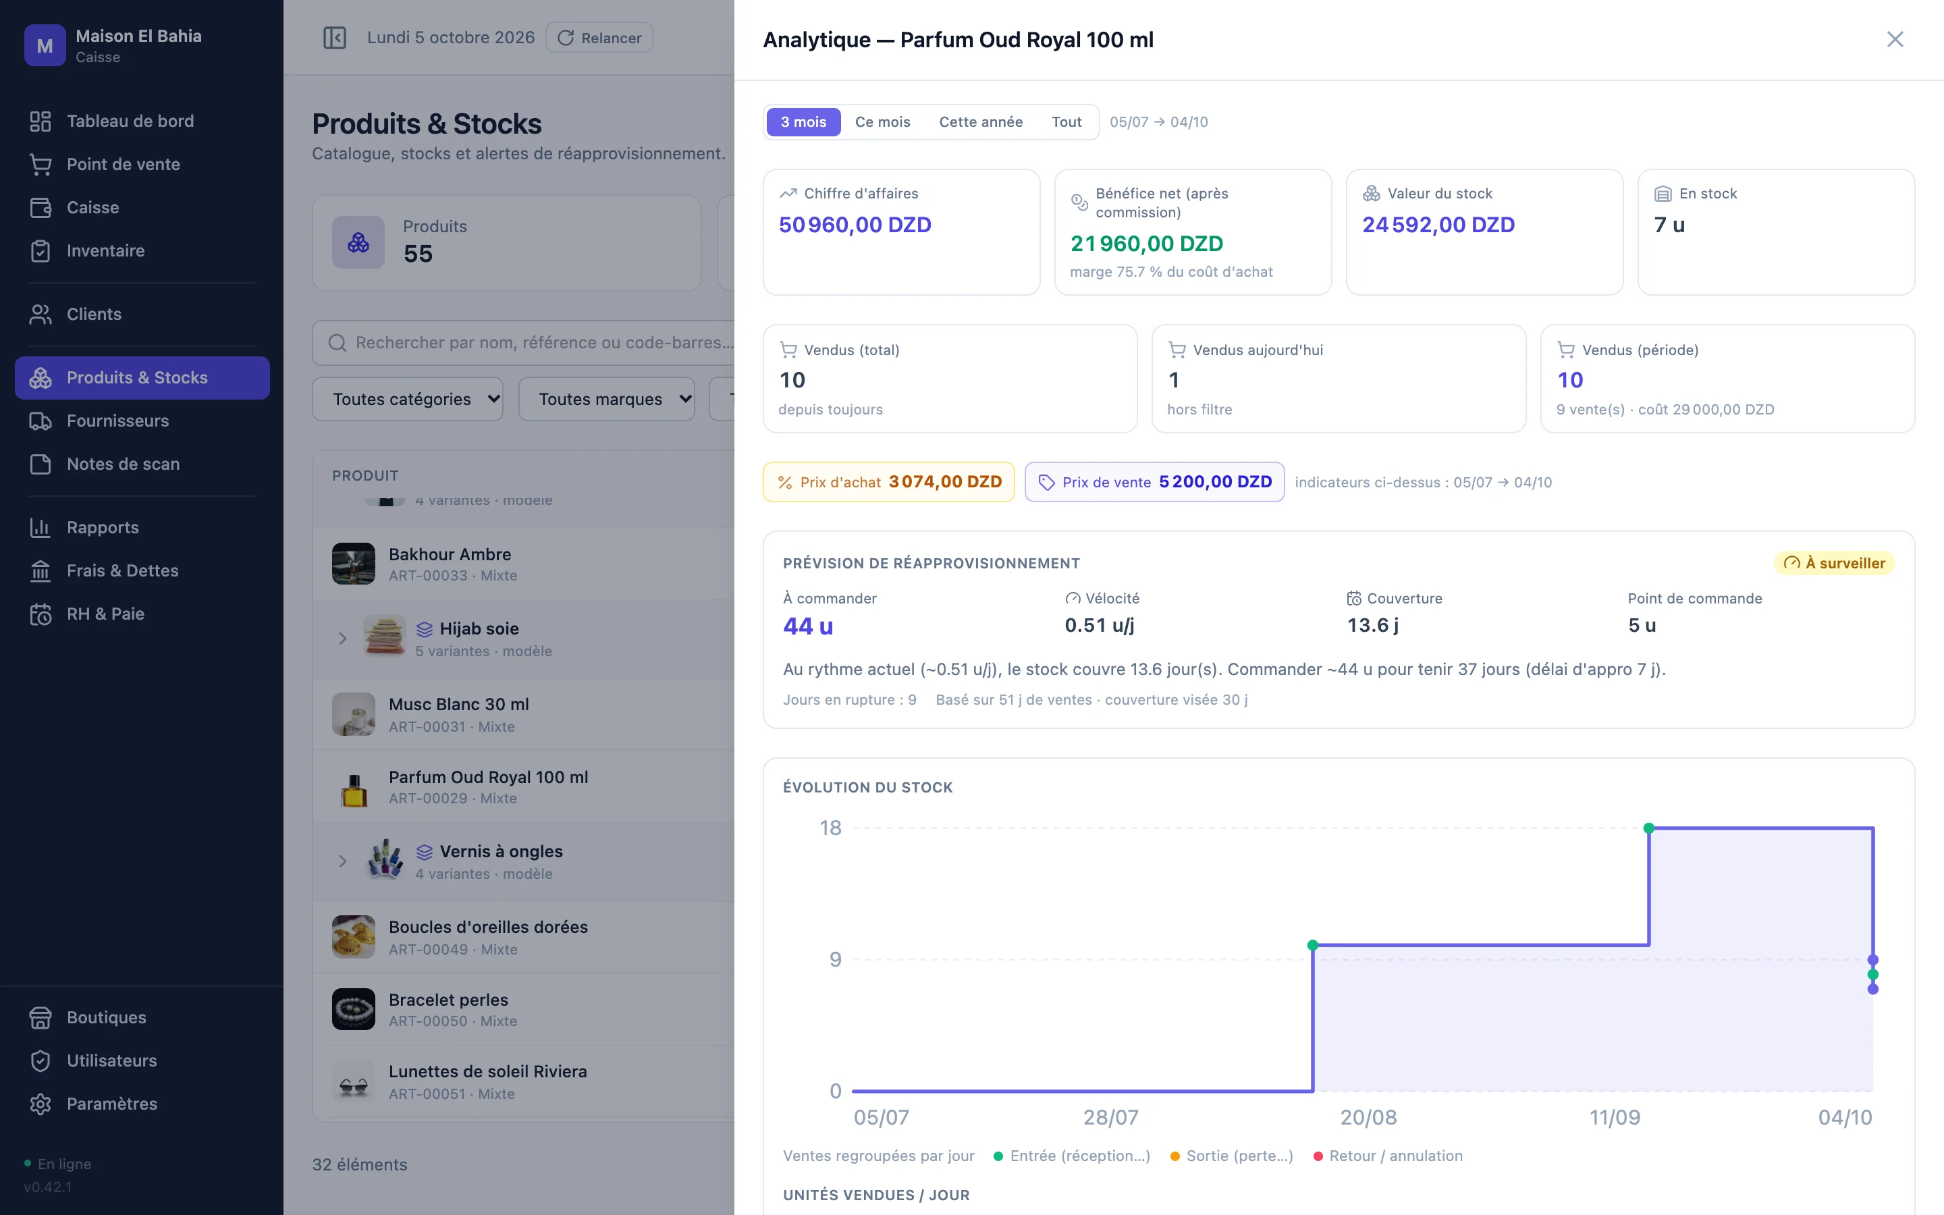Click Prix d'achat 3 074,00 DZD badge

click(888, 482)
